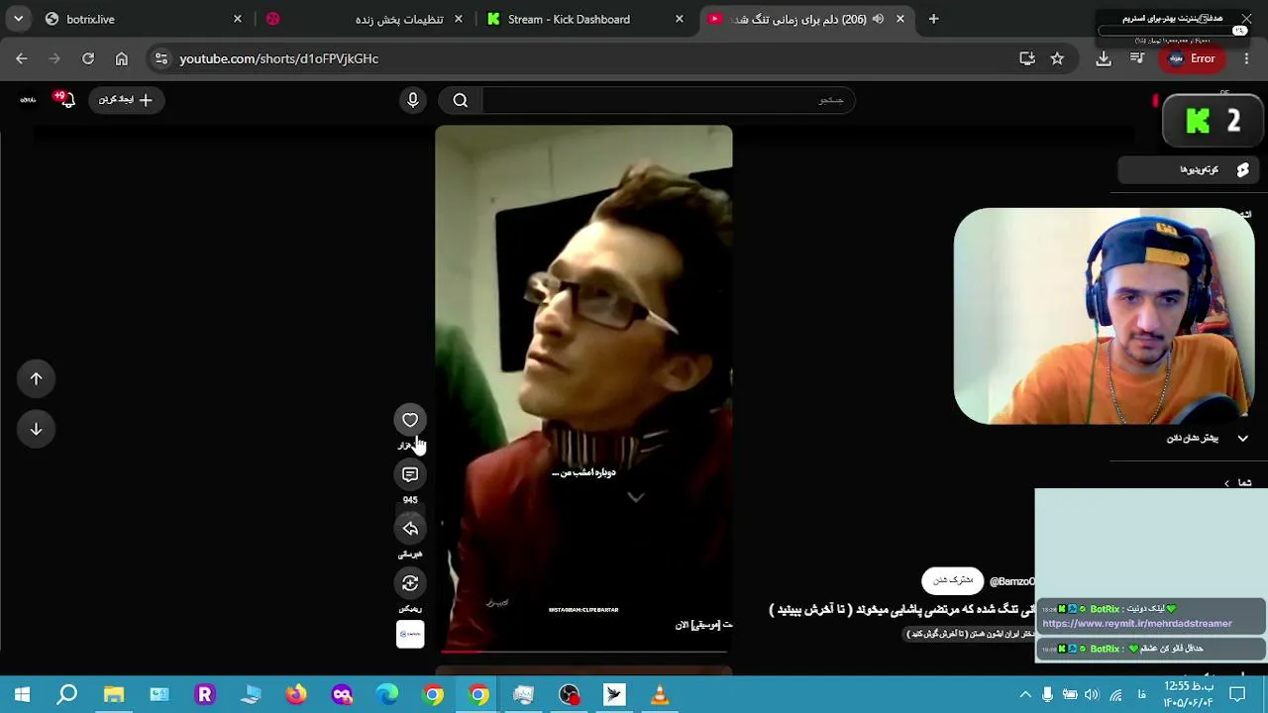This screenshot has height=713, width=1268.
Task: Open Microsoft Edge from the taskbar
Action: coord(387,695)
